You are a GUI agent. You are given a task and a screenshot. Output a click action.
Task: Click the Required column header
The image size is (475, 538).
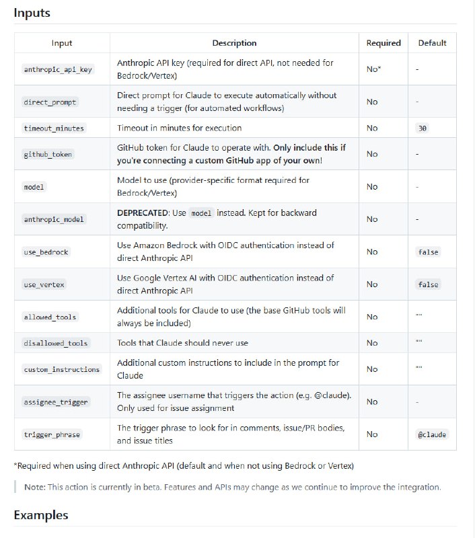click(383, 43)
